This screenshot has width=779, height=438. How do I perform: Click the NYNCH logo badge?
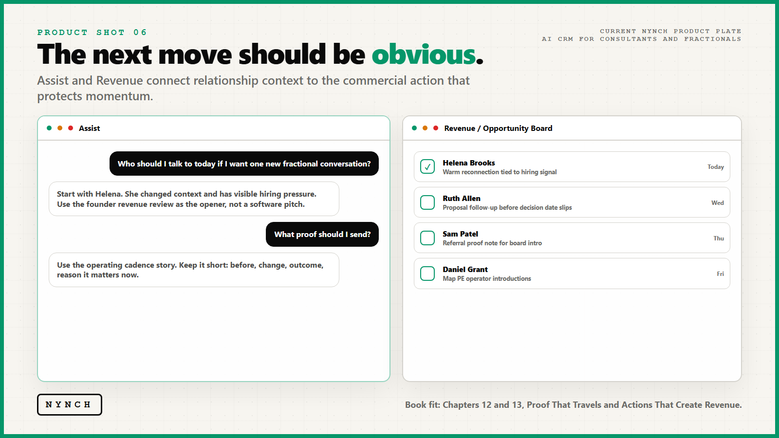(x=70, y=404)
